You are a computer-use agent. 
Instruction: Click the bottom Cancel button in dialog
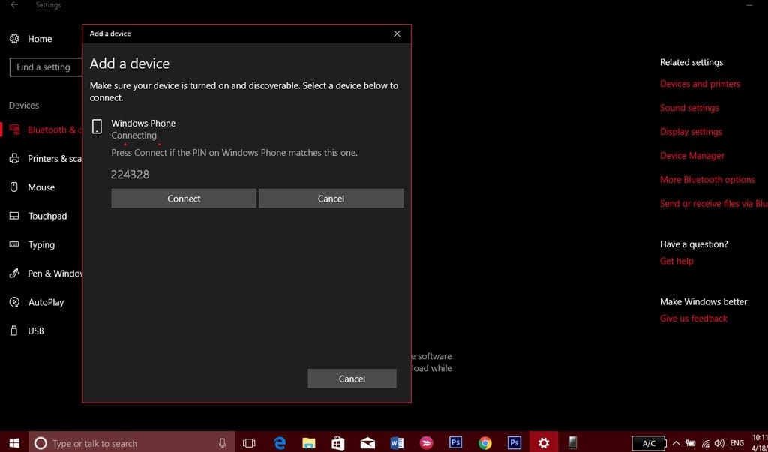(x=352, y=379)
